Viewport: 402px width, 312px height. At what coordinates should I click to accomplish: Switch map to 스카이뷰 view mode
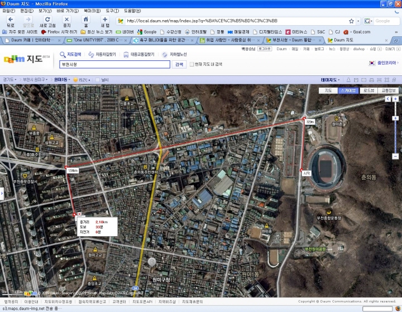click(347, 90)
